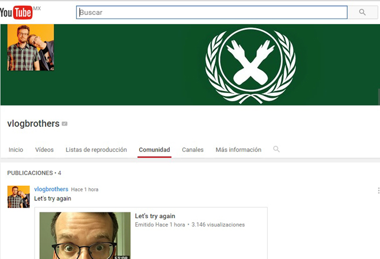Viewport: 380px width, 259px height.
Task: Click the YouTube MX logo
Action: 20,12
